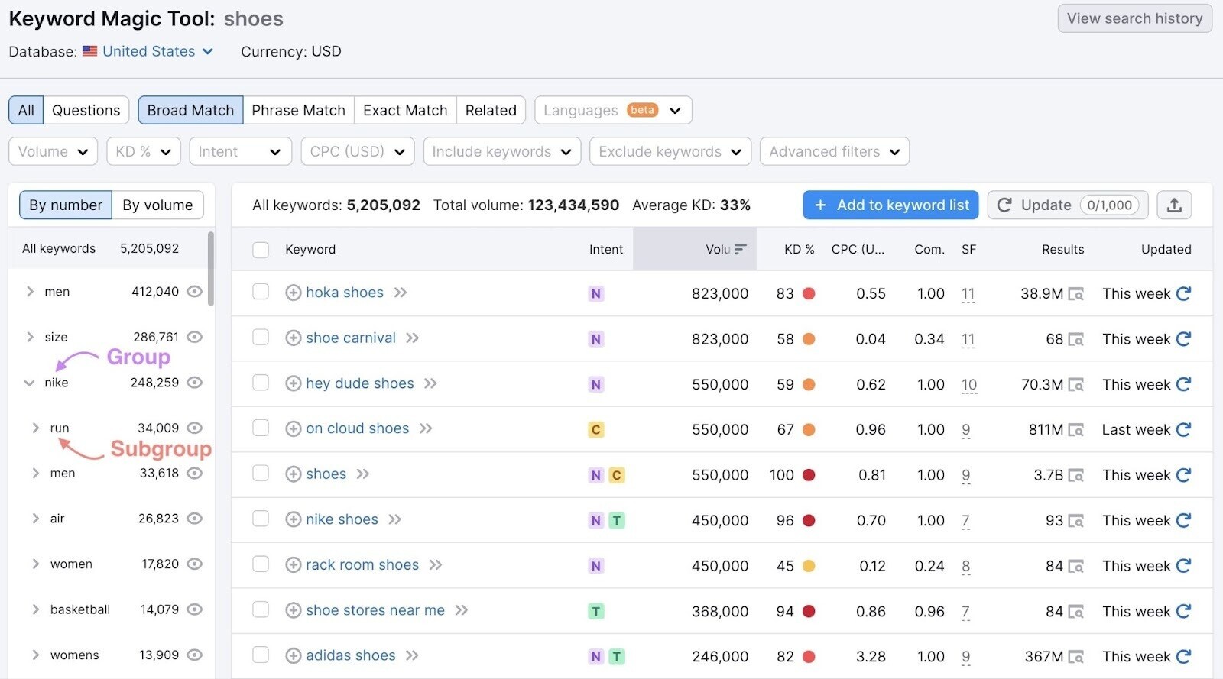Refresh the nike shoes row metrics

pos(1183,520)
